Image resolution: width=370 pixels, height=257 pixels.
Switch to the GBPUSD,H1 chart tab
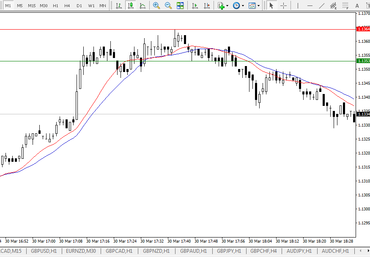click(x=44, y=251)
